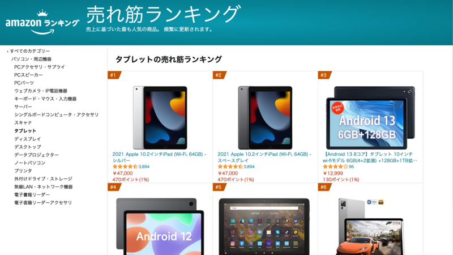Open the Android 13 8コア tablet title link
This screenshot has width=453, height=255.
coord(370,158)
